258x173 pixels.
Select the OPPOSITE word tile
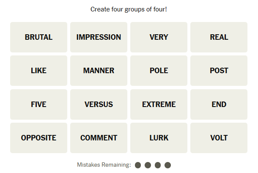(38, 138)
